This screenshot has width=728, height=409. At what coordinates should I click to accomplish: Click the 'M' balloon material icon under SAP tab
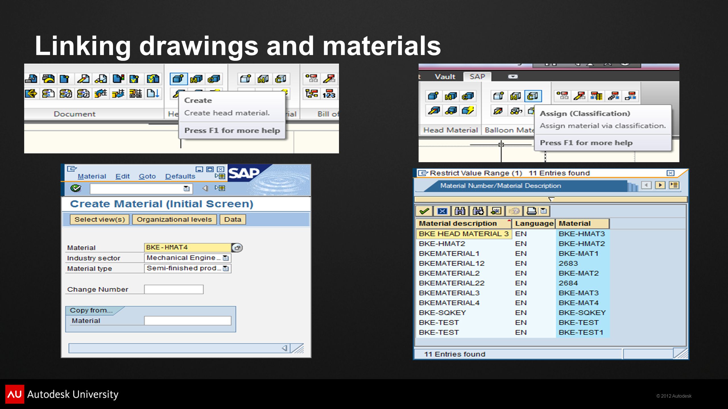[515, 96]
